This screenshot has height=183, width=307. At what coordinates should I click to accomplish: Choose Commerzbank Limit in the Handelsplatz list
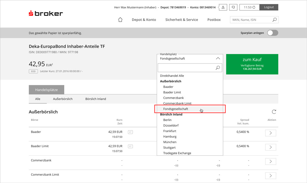click(x=177, y=103)
